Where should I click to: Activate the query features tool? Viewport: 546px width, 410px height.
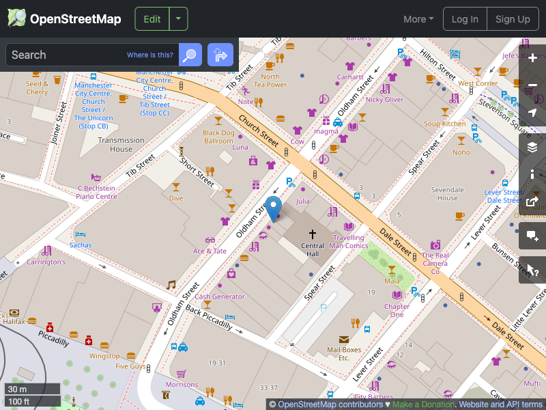tap(532, 270)
